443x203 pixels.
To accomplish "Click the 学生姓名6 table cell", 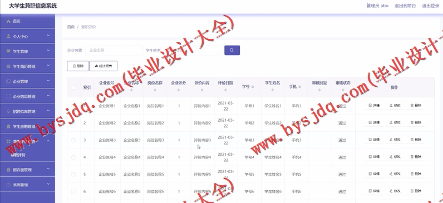I will (x=273, y=191).
